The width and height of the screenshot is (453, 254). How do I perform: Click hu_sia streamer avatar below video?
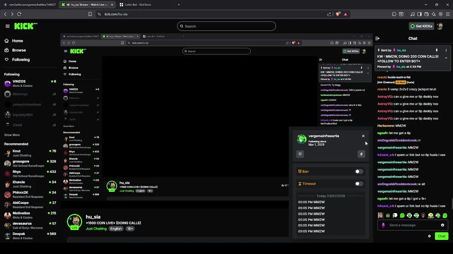point(75,222)
